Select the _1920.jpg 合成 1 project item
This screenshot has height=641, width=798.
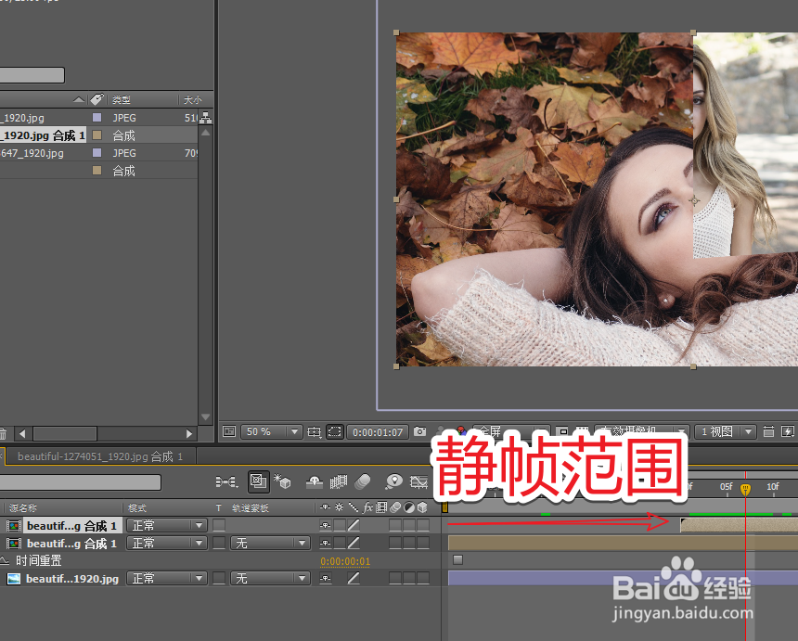[x=43, y=135]
